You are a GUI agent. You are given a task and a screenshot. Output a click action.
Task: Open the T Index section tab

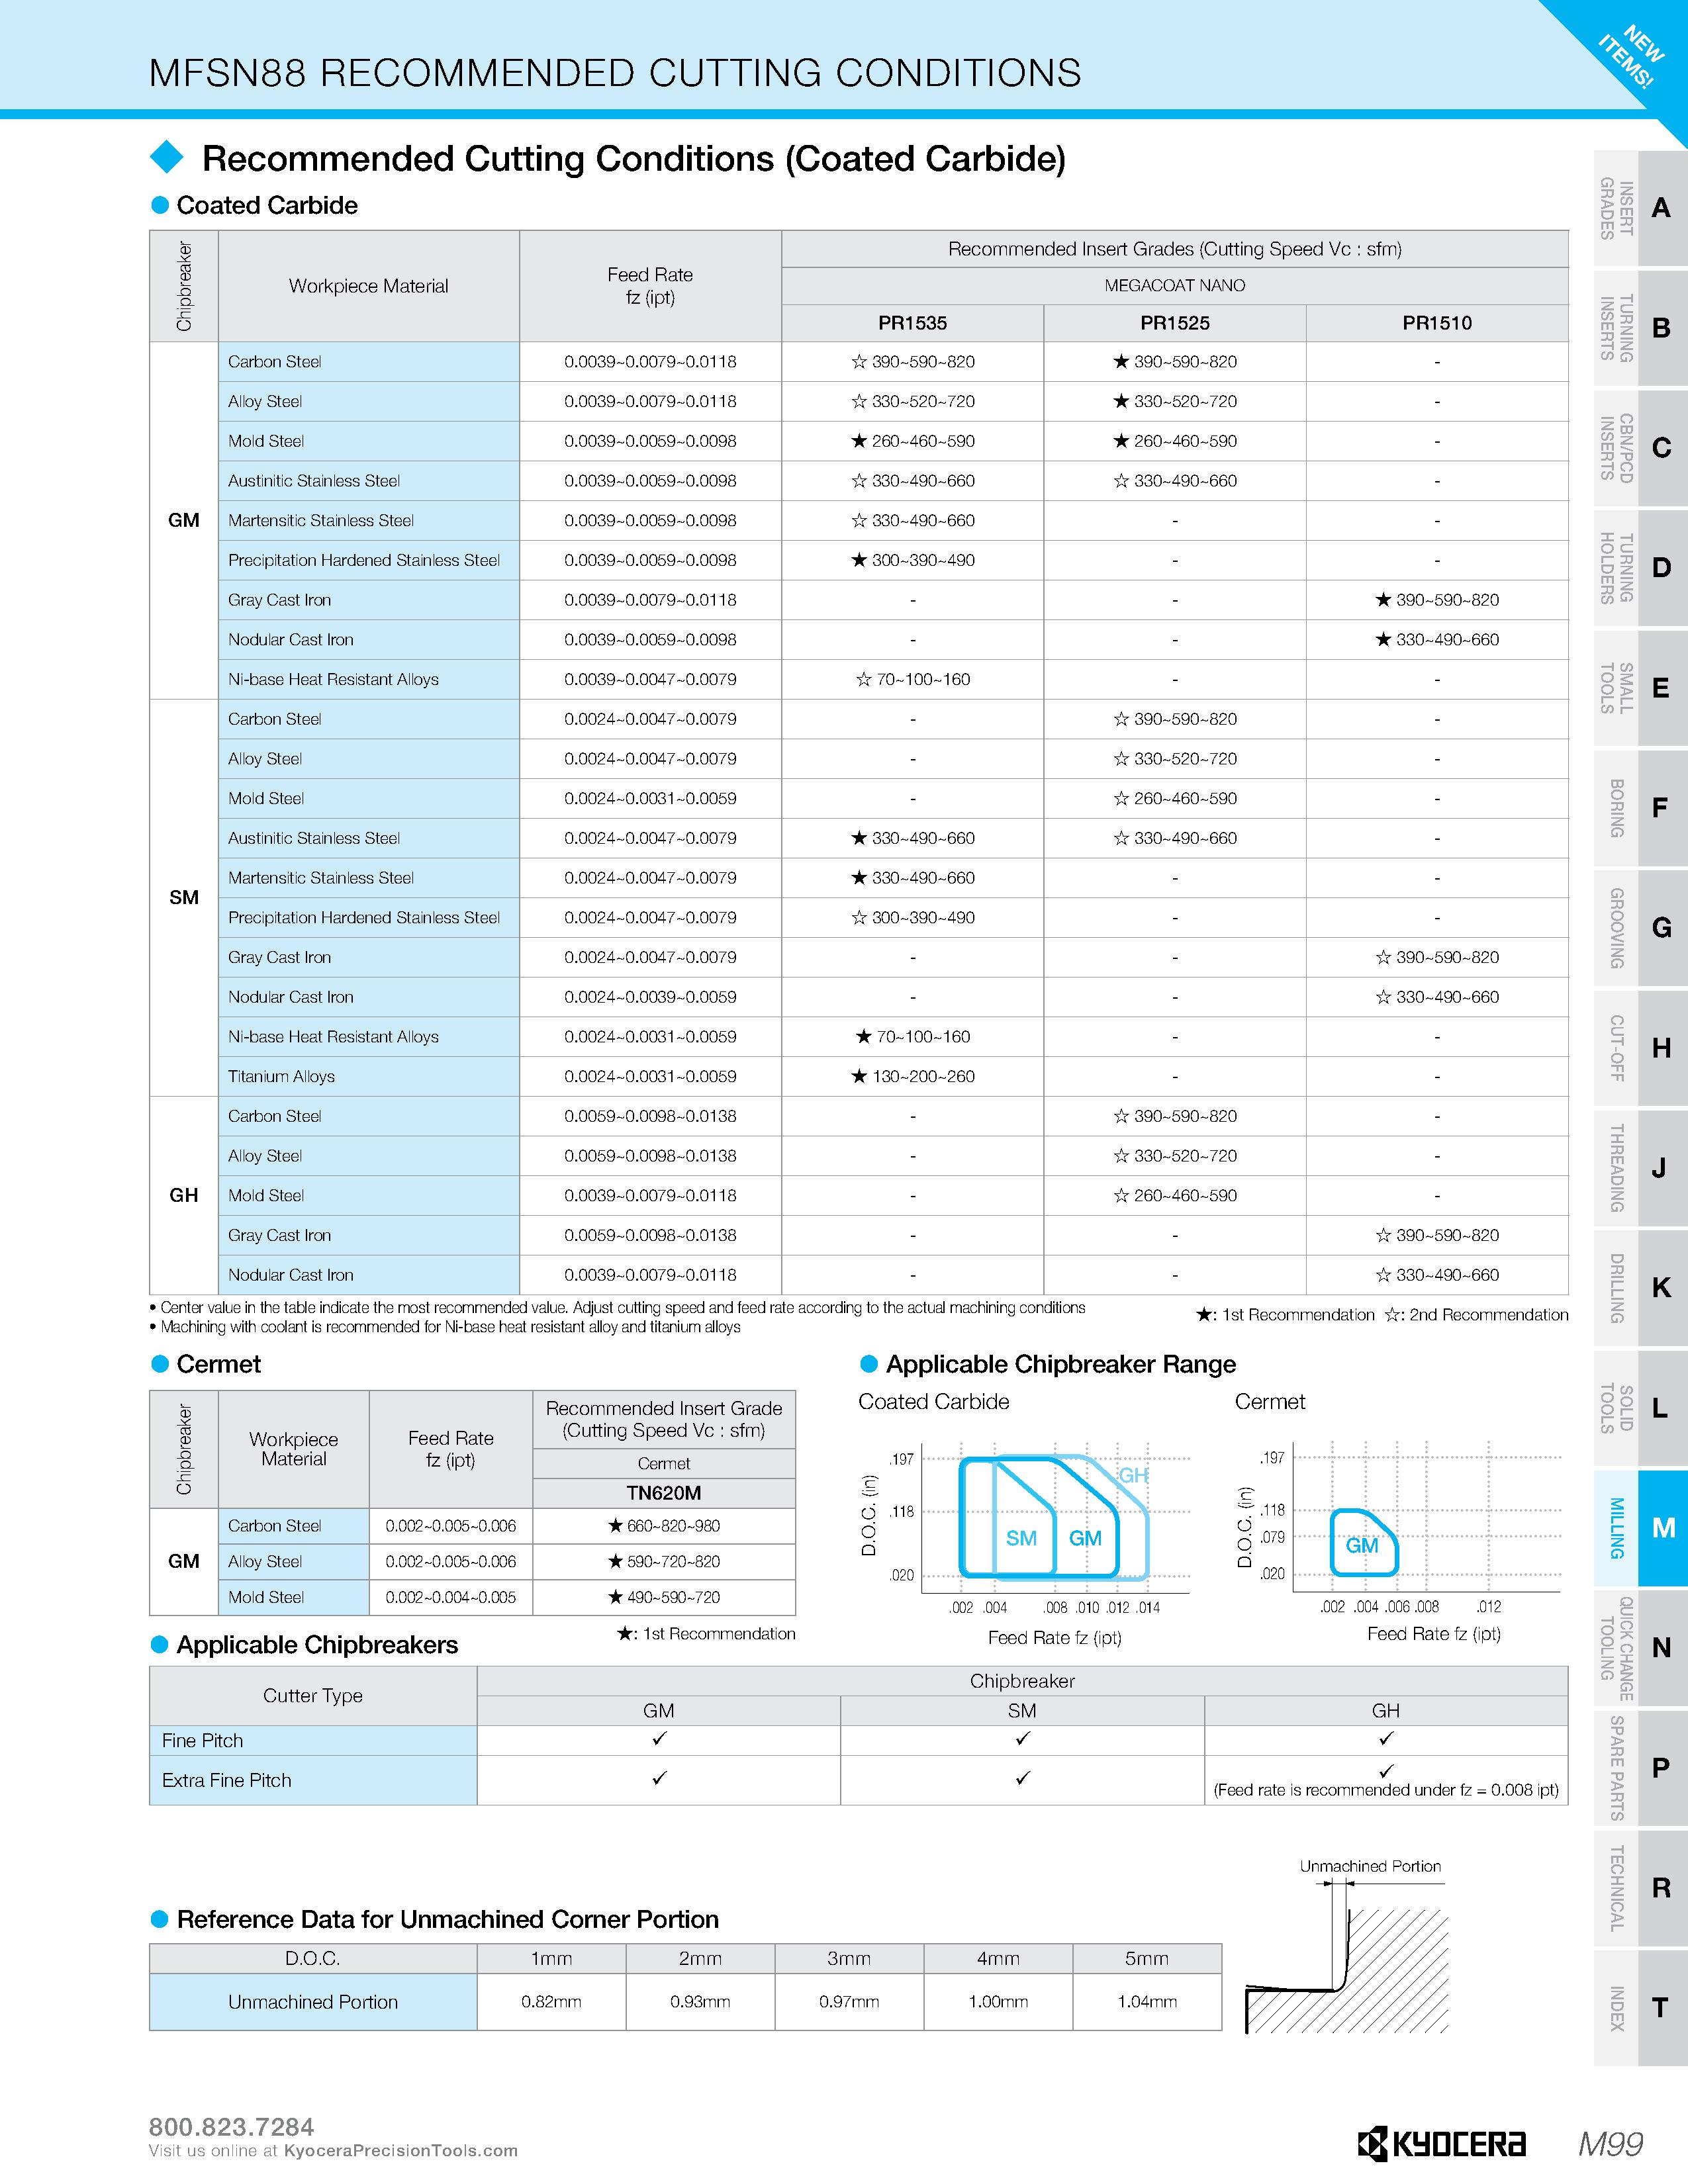point(1640,2008)
